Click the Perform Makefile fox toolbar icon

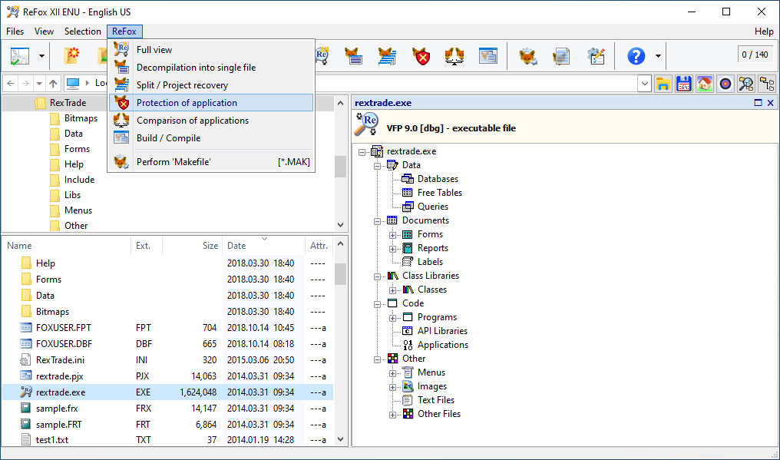coord(527,56)
